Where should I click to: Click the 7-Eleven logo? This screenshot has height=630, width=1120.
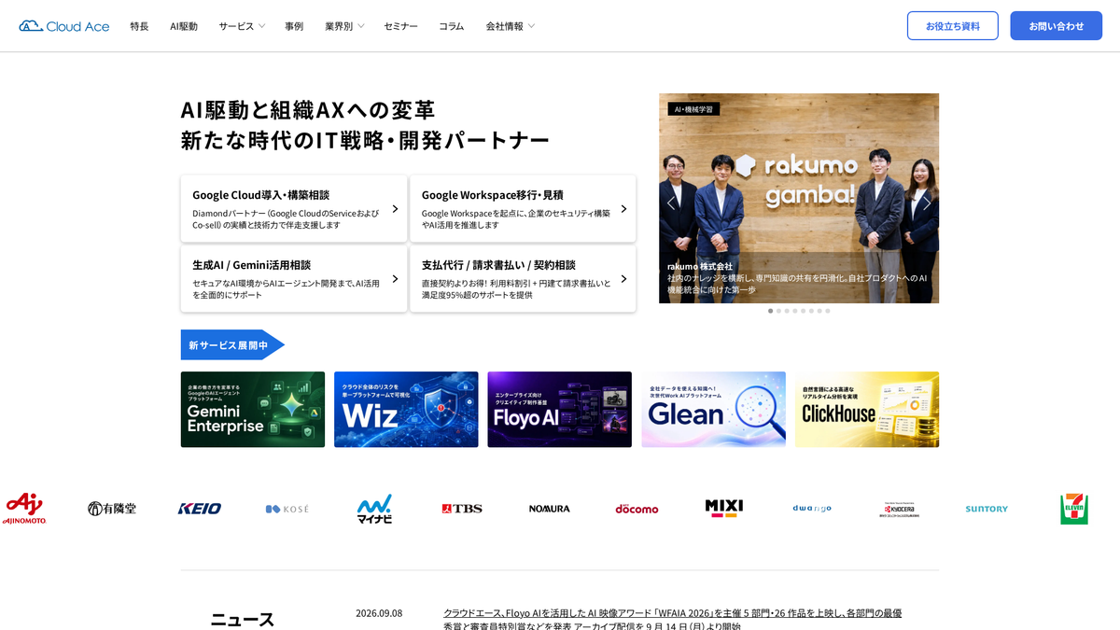(x=1074, y=509)
